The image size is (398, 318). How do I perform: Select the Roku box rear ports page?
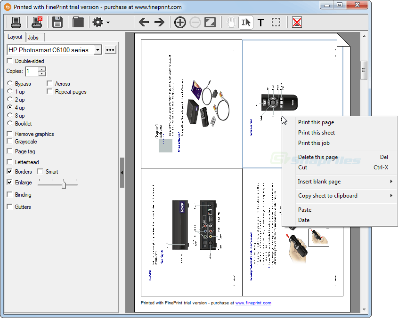192,232
